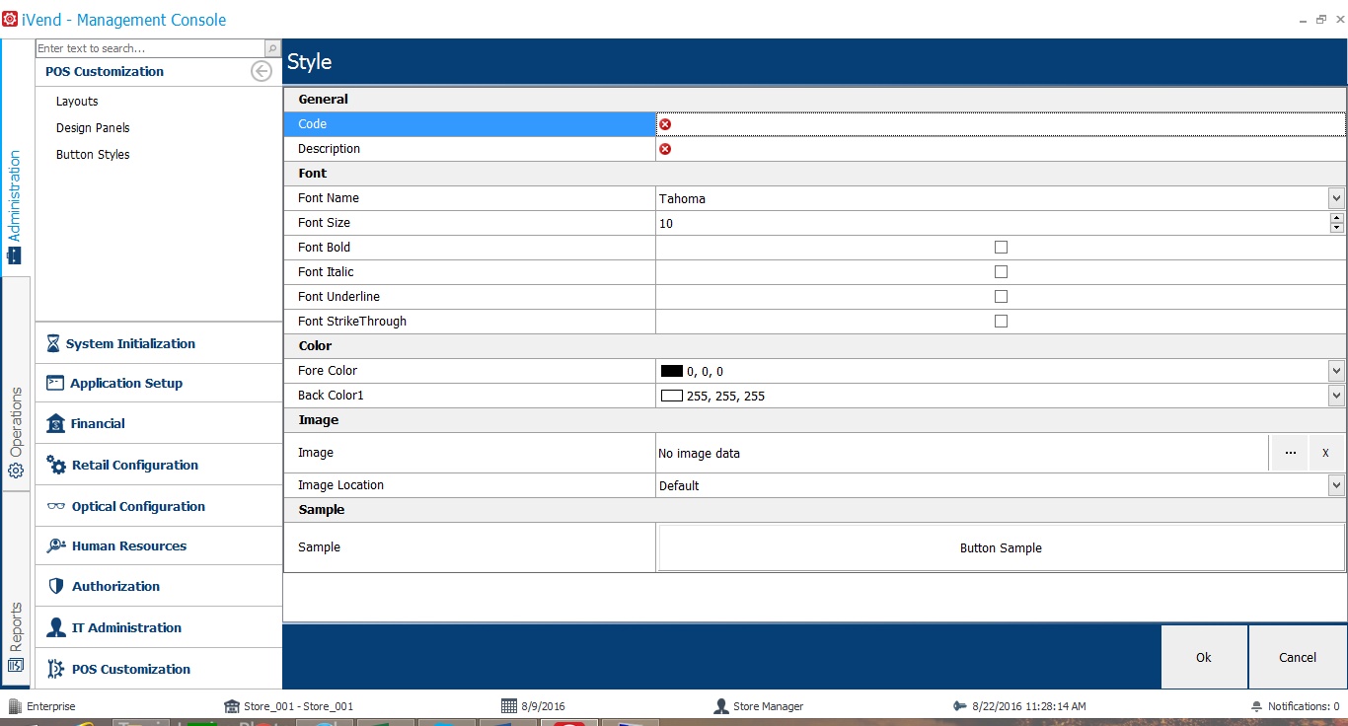Click the back arrow beside POS Customization
The image size is (1348, 726).
pos(262,71)
